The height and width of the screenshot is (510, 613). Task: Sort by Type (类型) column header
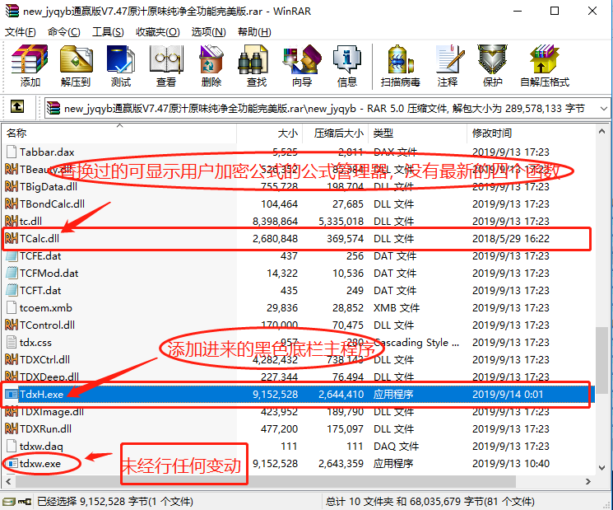click(x=417, y=133)
